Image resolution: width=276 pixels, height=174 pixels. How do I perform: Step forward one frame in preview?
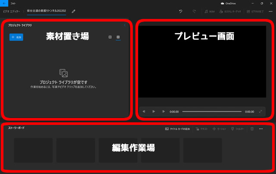[163, 112]
